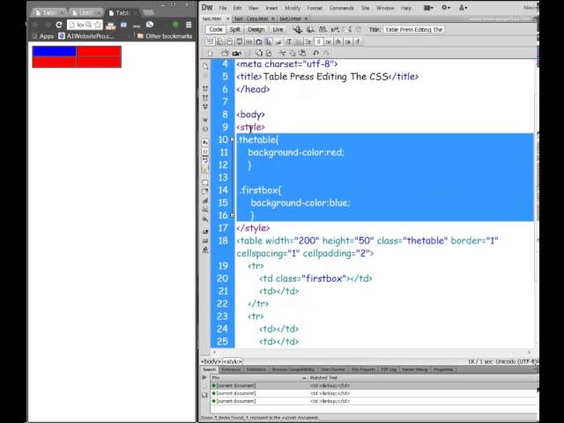This screenshot has height=423, width=564.
Task: Open the Dreamweaver File menu
Action: coord(223,8)
